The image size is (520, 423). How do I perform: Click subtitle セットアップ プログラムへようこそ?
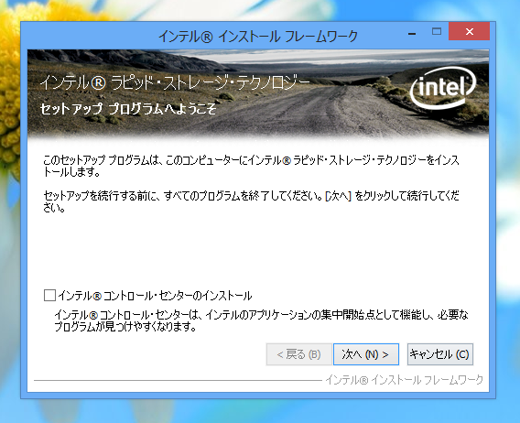[x=127, y=109]
